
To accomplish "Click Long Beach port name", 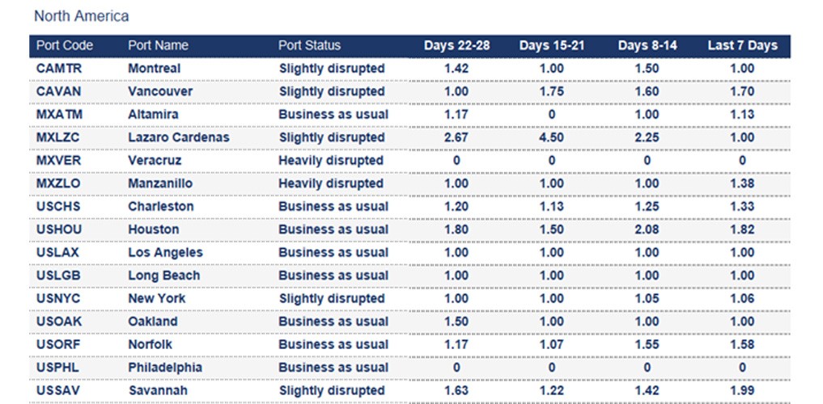I will click(x=163, y=276).
